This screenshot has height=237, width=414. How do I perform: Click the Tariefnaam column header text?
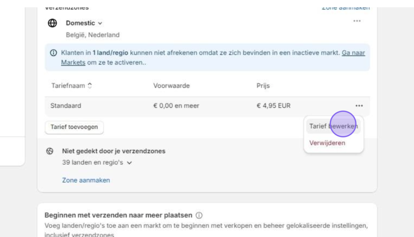(68, 86)
